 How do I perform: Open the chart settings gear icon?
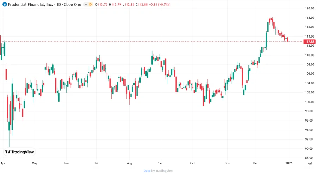pos(310,163)
